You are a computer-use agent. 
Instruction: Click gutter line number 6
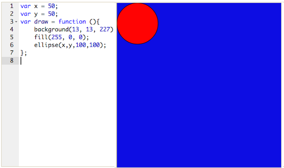pos(12,45)
